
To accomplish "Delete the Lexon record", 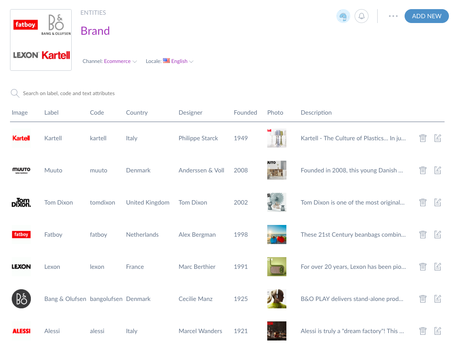I will (422, 267).
